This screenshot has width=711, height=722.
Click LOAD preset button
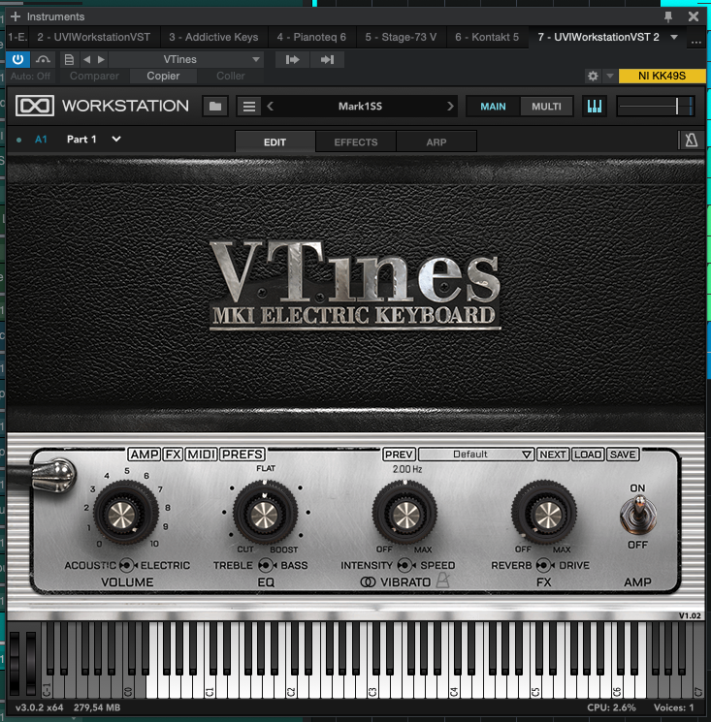tap(588, 455)
